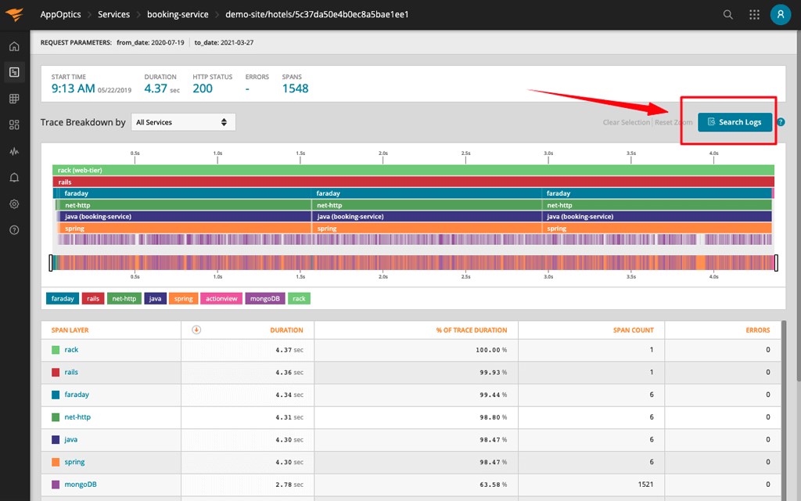Click the search magnifier in top bar
Screen dimensions: 801x501
(728, 15)
